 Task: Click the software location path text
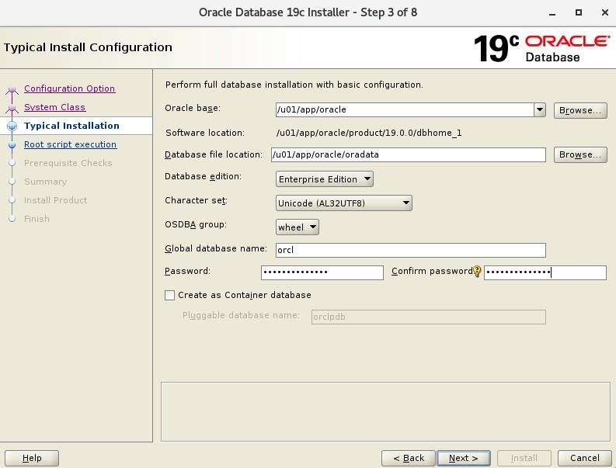[x=369, y=133]
